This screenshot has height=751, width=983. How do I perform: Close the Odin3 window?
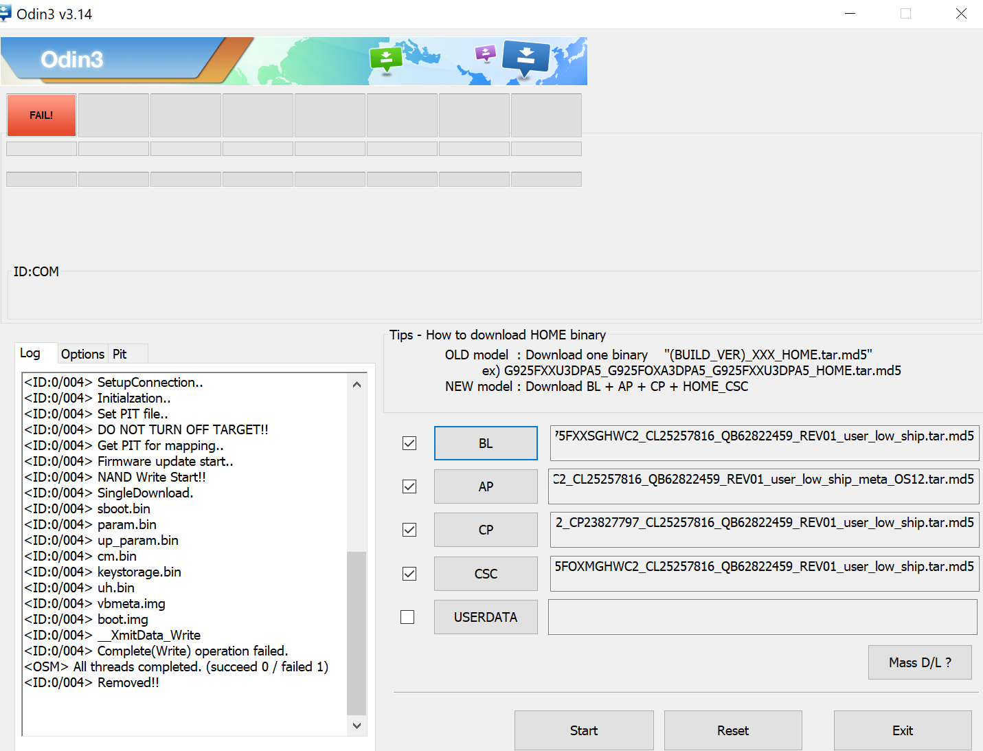pyautogui.click(x=961, y=14)
